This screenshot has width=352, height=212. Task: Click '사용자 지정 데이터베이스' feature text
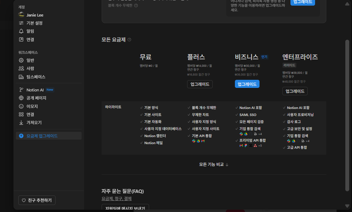(163, 129)
